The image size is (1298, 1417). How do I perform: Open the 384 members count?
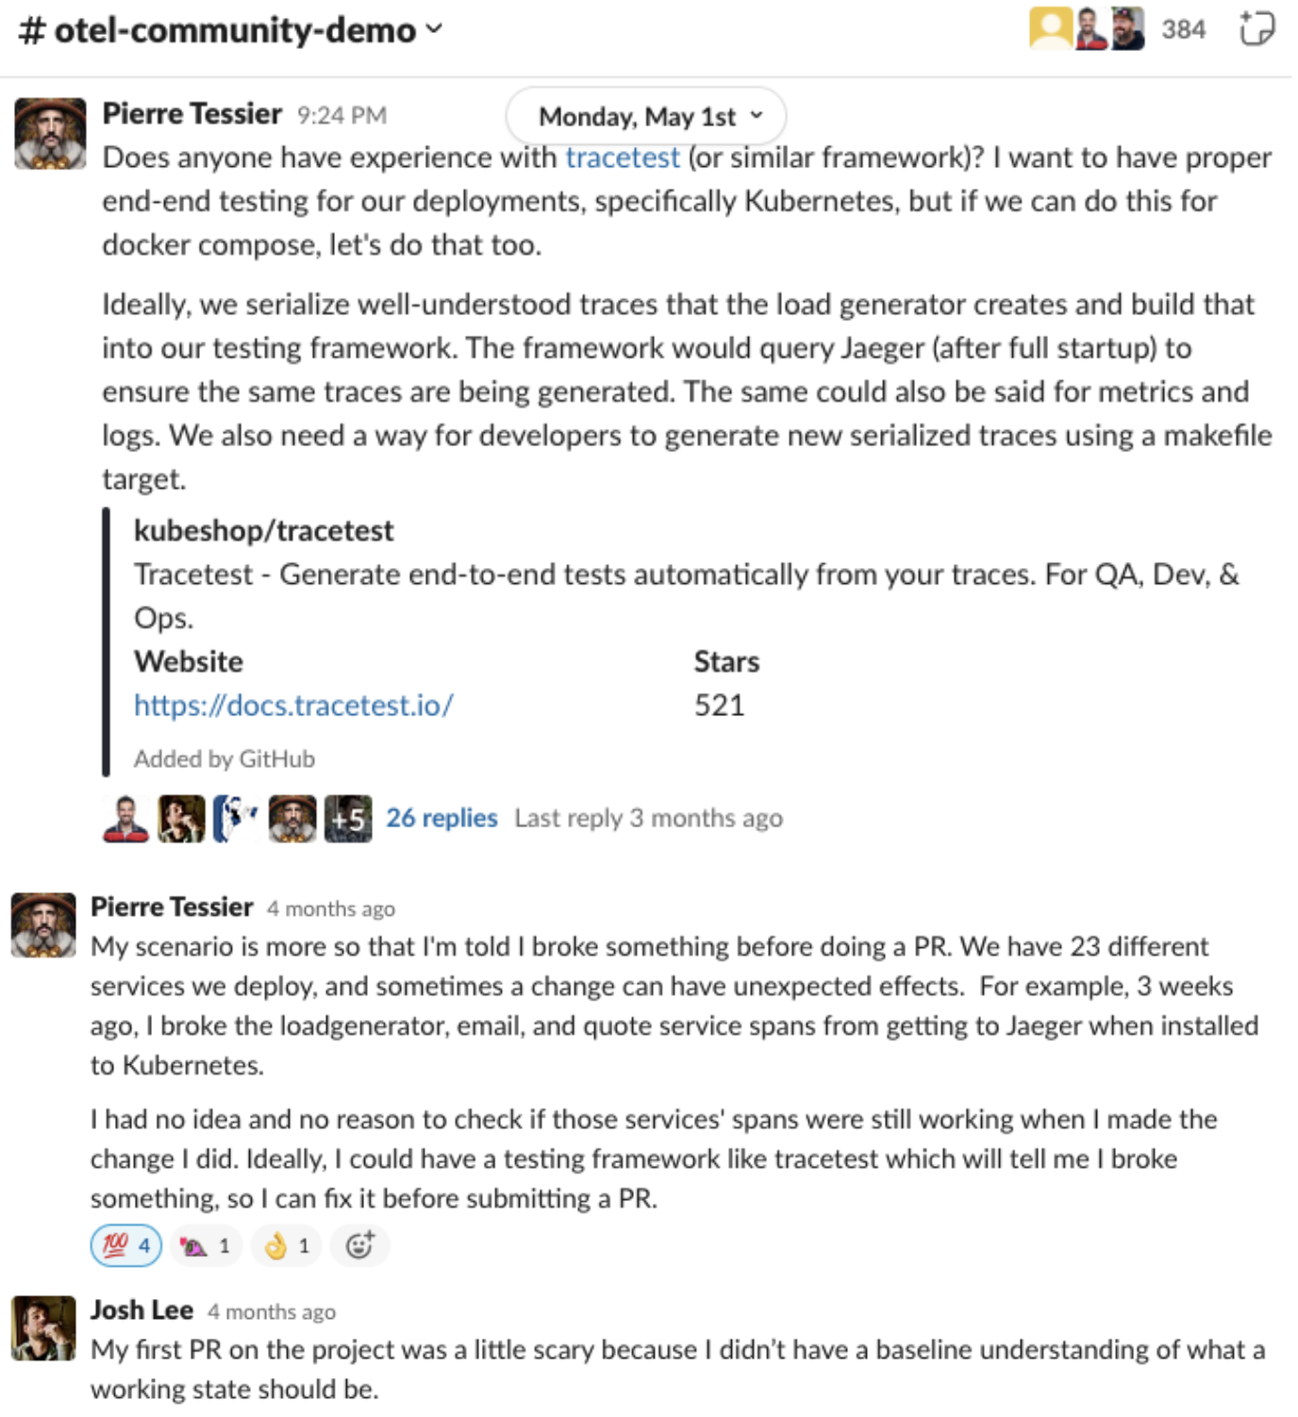coord(1183,29)
